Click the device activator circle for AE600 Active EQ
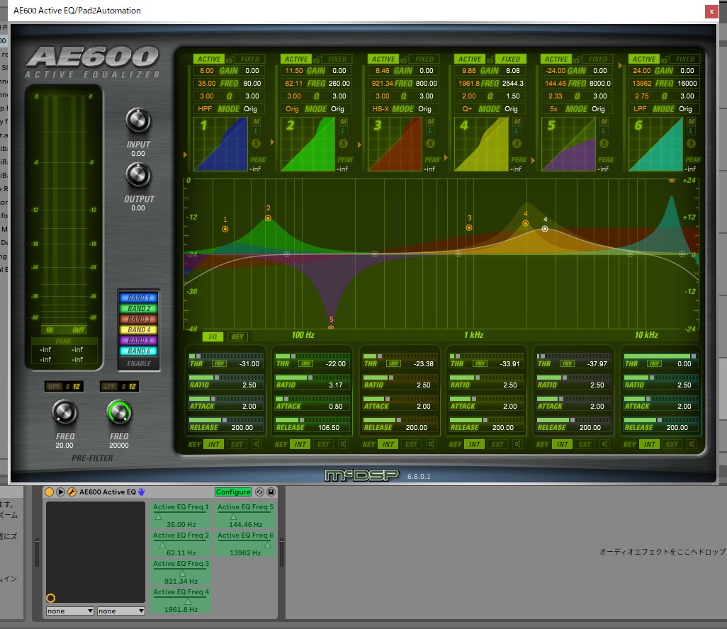727x629 pixels. coord(49,492)
